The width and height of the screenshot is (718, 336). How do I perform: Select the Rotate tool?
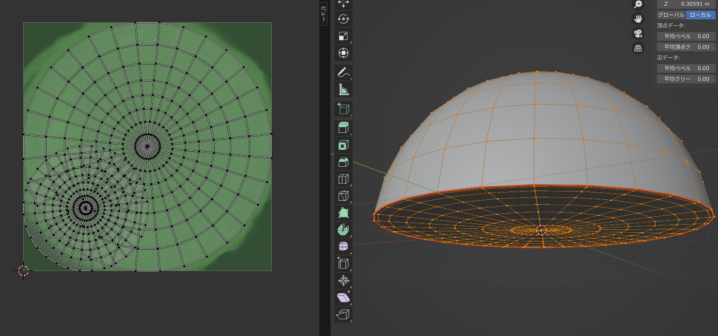343,19
